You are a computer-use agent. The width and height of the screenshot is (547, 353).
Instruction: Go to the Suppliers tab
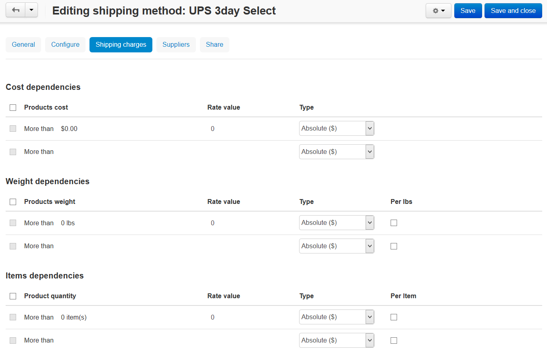[176, 45]
